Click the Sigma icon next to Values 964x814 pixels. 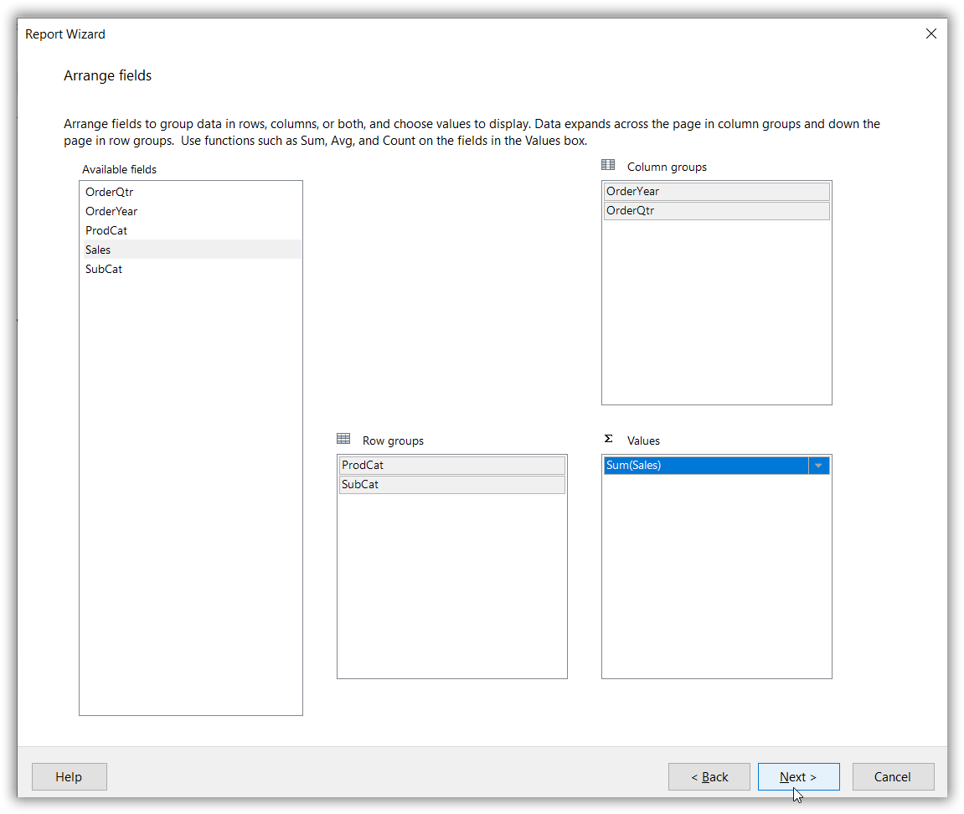click(x=608, y=437)
